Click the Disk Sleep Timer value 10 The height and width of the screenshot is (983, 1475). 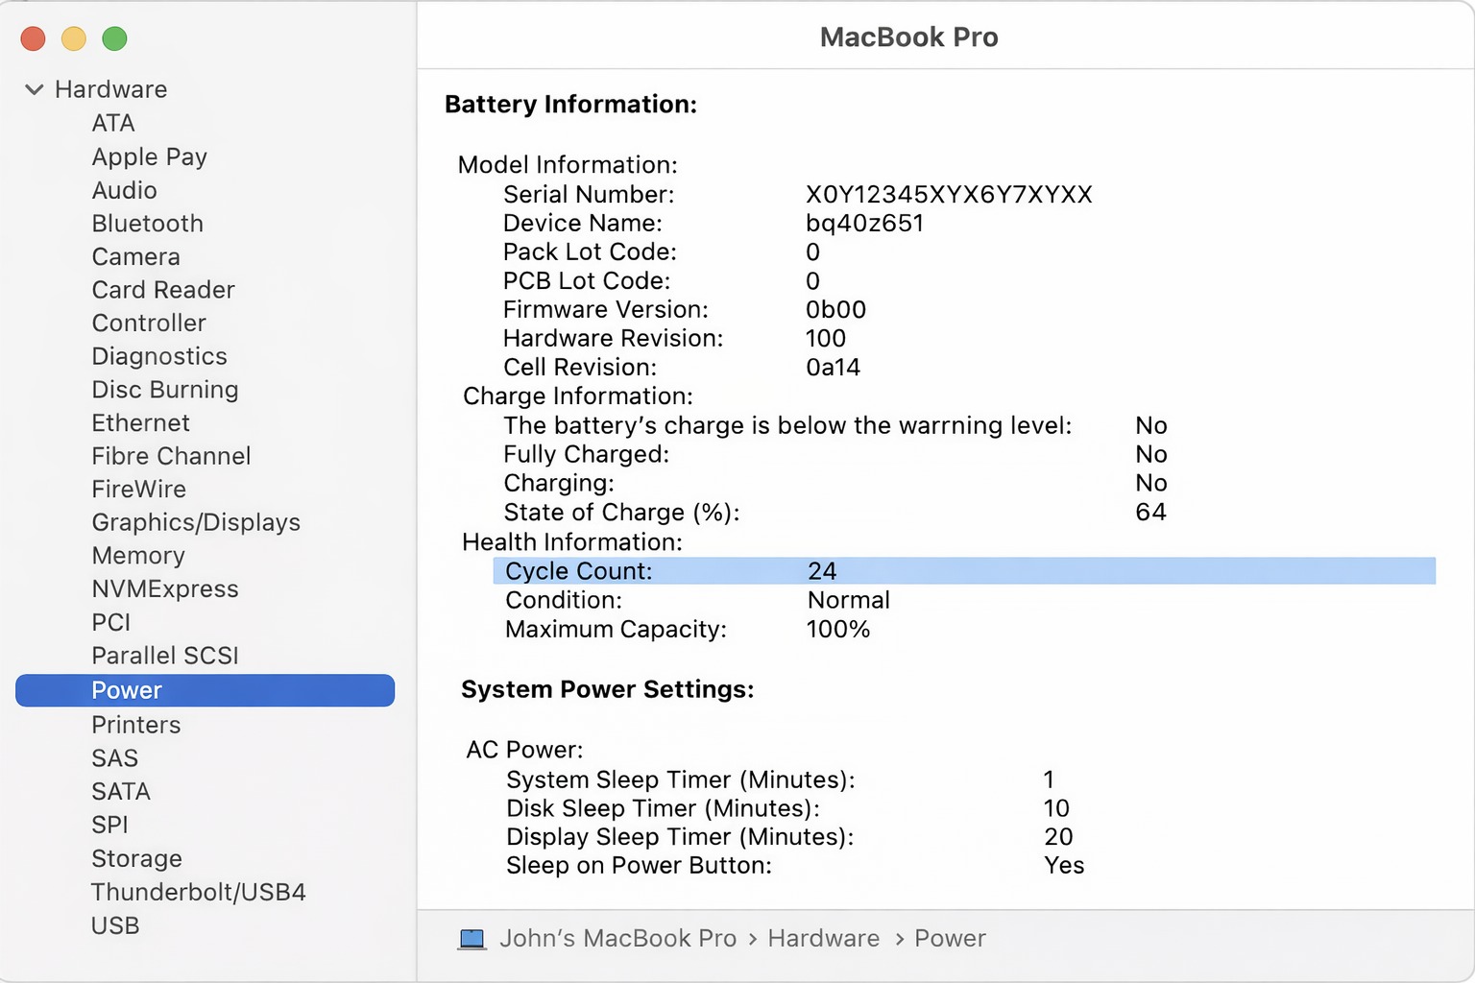click(1056, 807)
